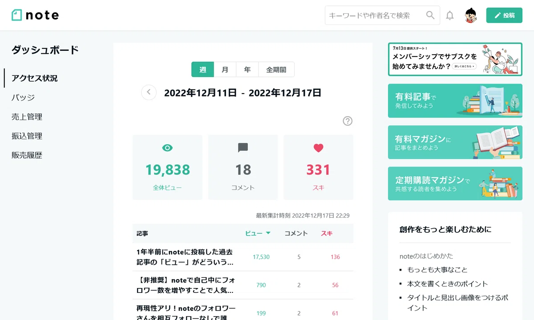The image size is (534, 320).
Task: Click the 19,838 total views value
Action: (167, 170)
